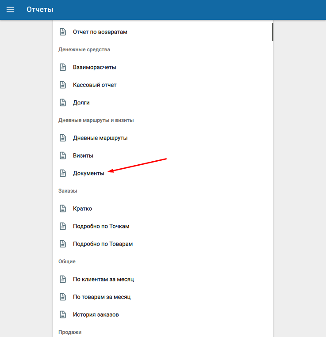The height and width of the screenshot is (337, 326).
Task: Click the document icon beside Кратко
Action: 63,208
